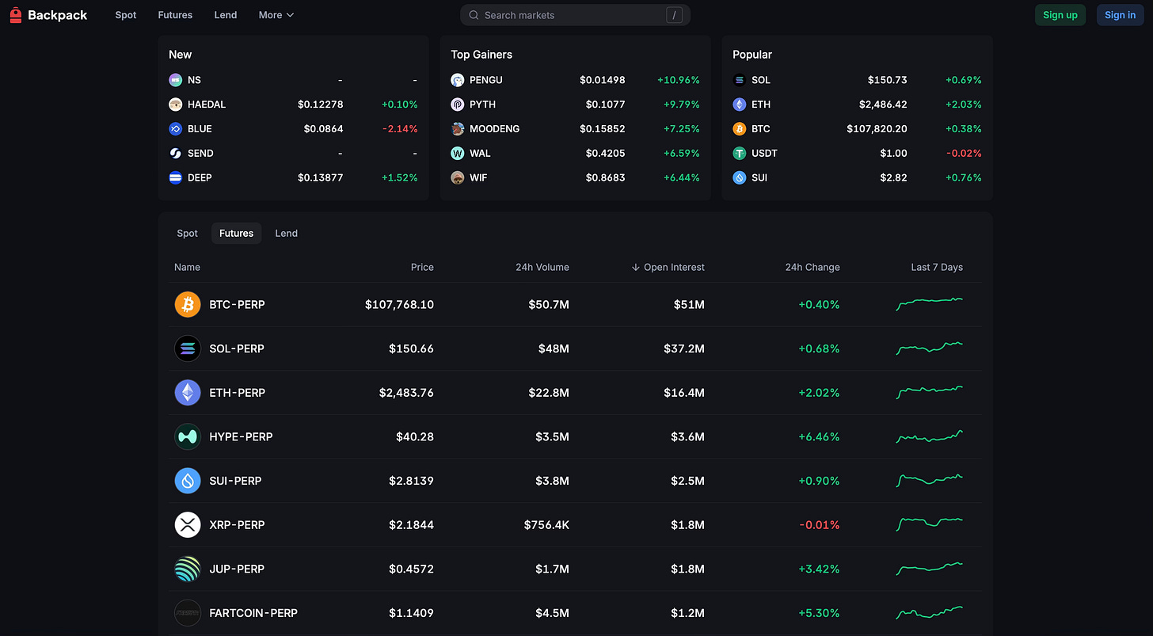The width and height of the screenshot is (1153, 636).
Task: Click the WAL coin icon
Action: [x=458, y=154]
